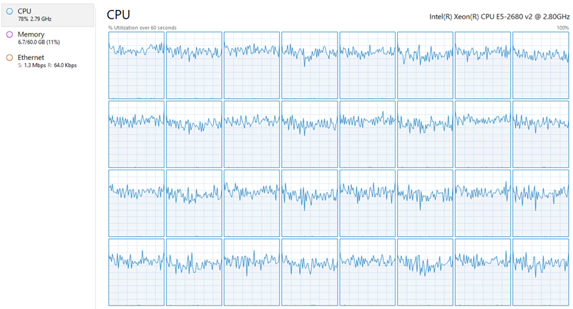The width and height of the screenshot is (573, 309).
Task: Switch to the Ethernet performance view
Action: point(47,61)
